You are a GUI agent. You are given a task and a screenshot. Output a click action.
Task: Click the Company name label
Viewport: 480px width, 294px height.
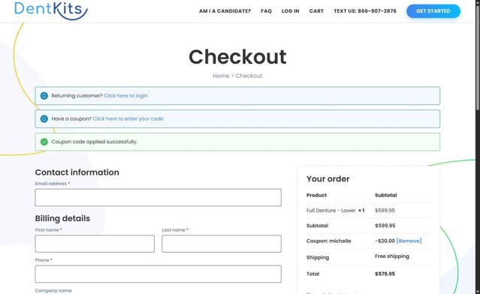53,291
